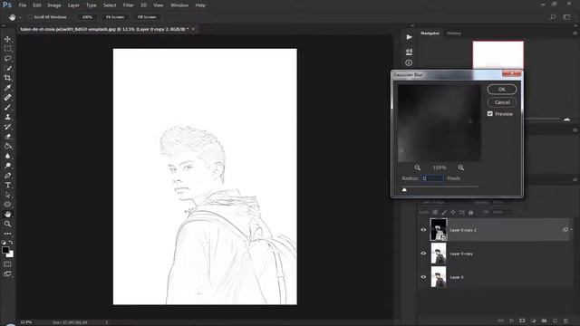Image resolution: width=580 pixels, height=326 pixels.
Task: Select the Move tool
Action: [7, 39]
